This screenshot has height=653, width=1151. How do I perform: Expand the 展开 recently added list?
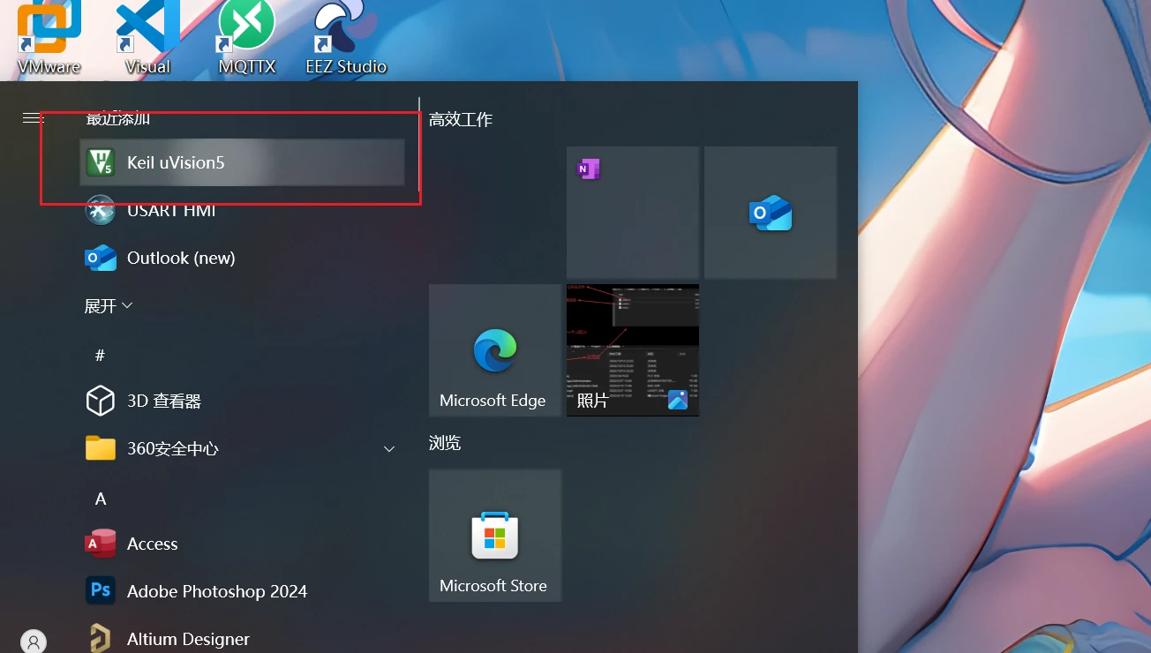(109, 305)
